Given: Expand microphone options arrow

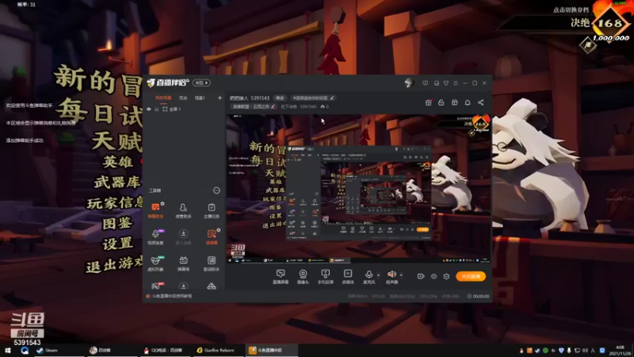Looking at the screenshot, I should pos(379,275).
